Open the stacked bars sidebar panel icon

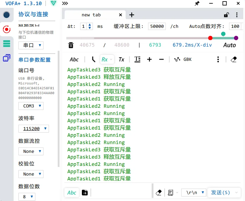pos(7,44)
